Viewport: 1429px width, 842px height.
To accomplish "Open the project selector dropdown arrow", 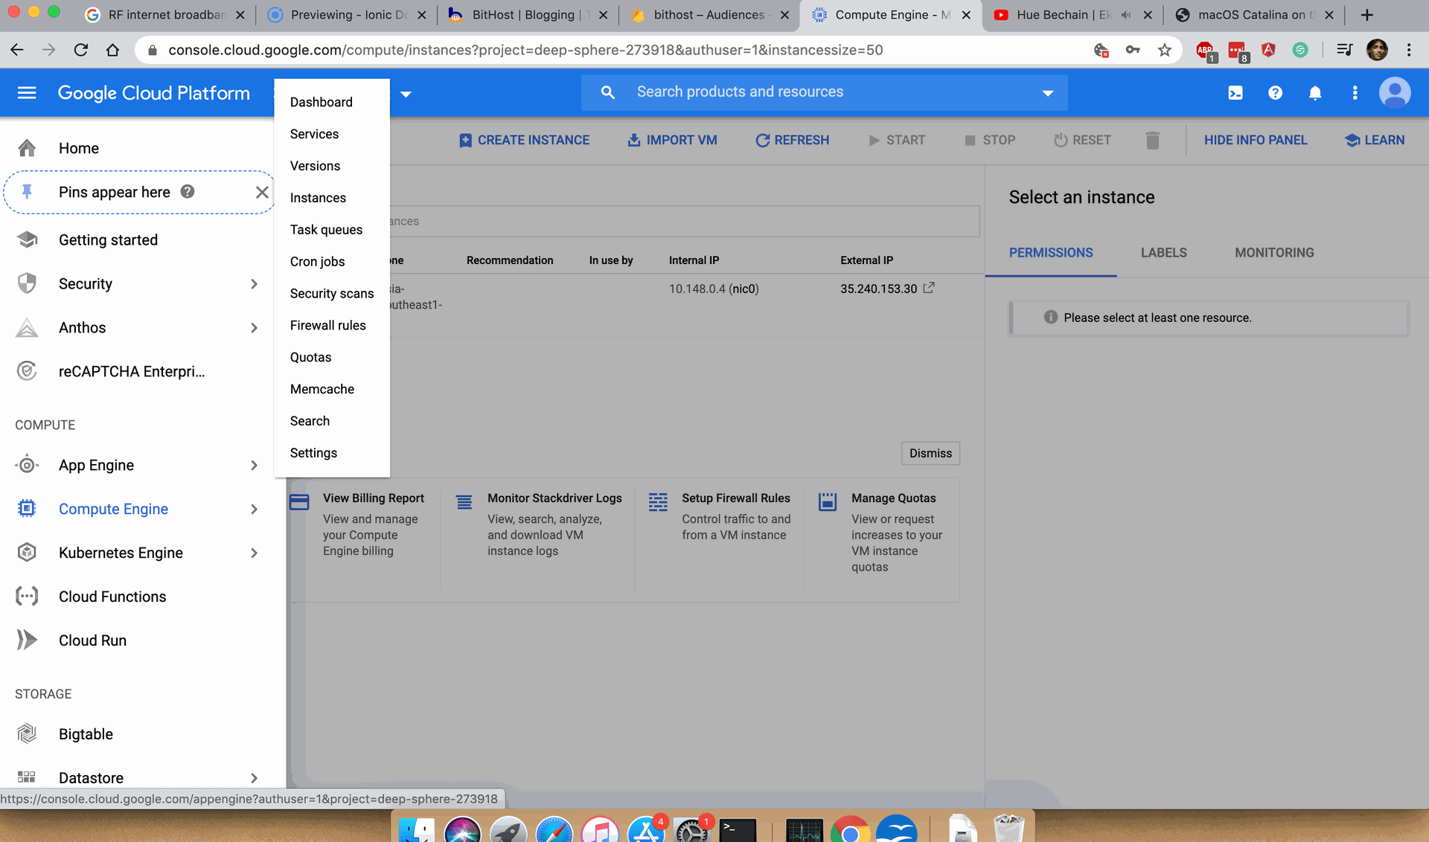I will pyautogui.click(x=406, y=94).
